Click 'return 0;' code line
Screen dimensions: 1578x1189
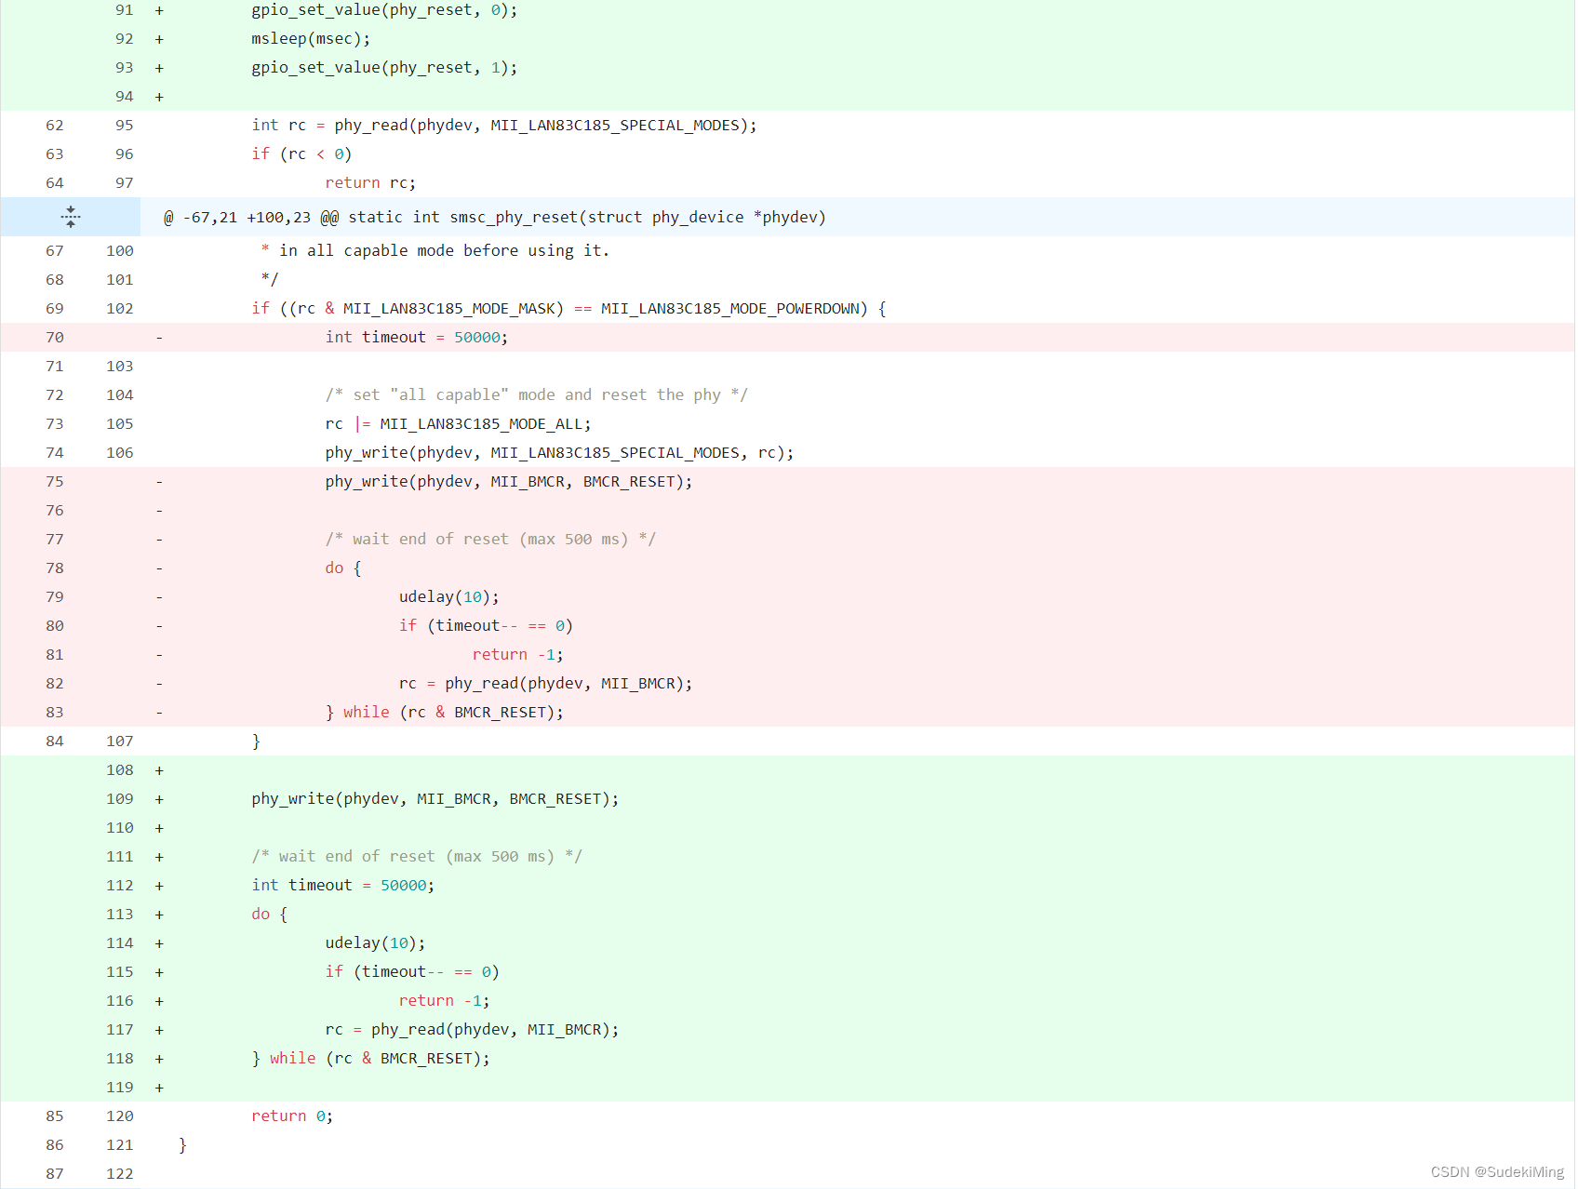click(292, 1116)
